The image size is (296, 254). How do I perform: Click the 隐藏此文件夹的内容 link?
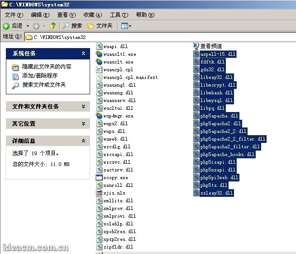[47, 67]
